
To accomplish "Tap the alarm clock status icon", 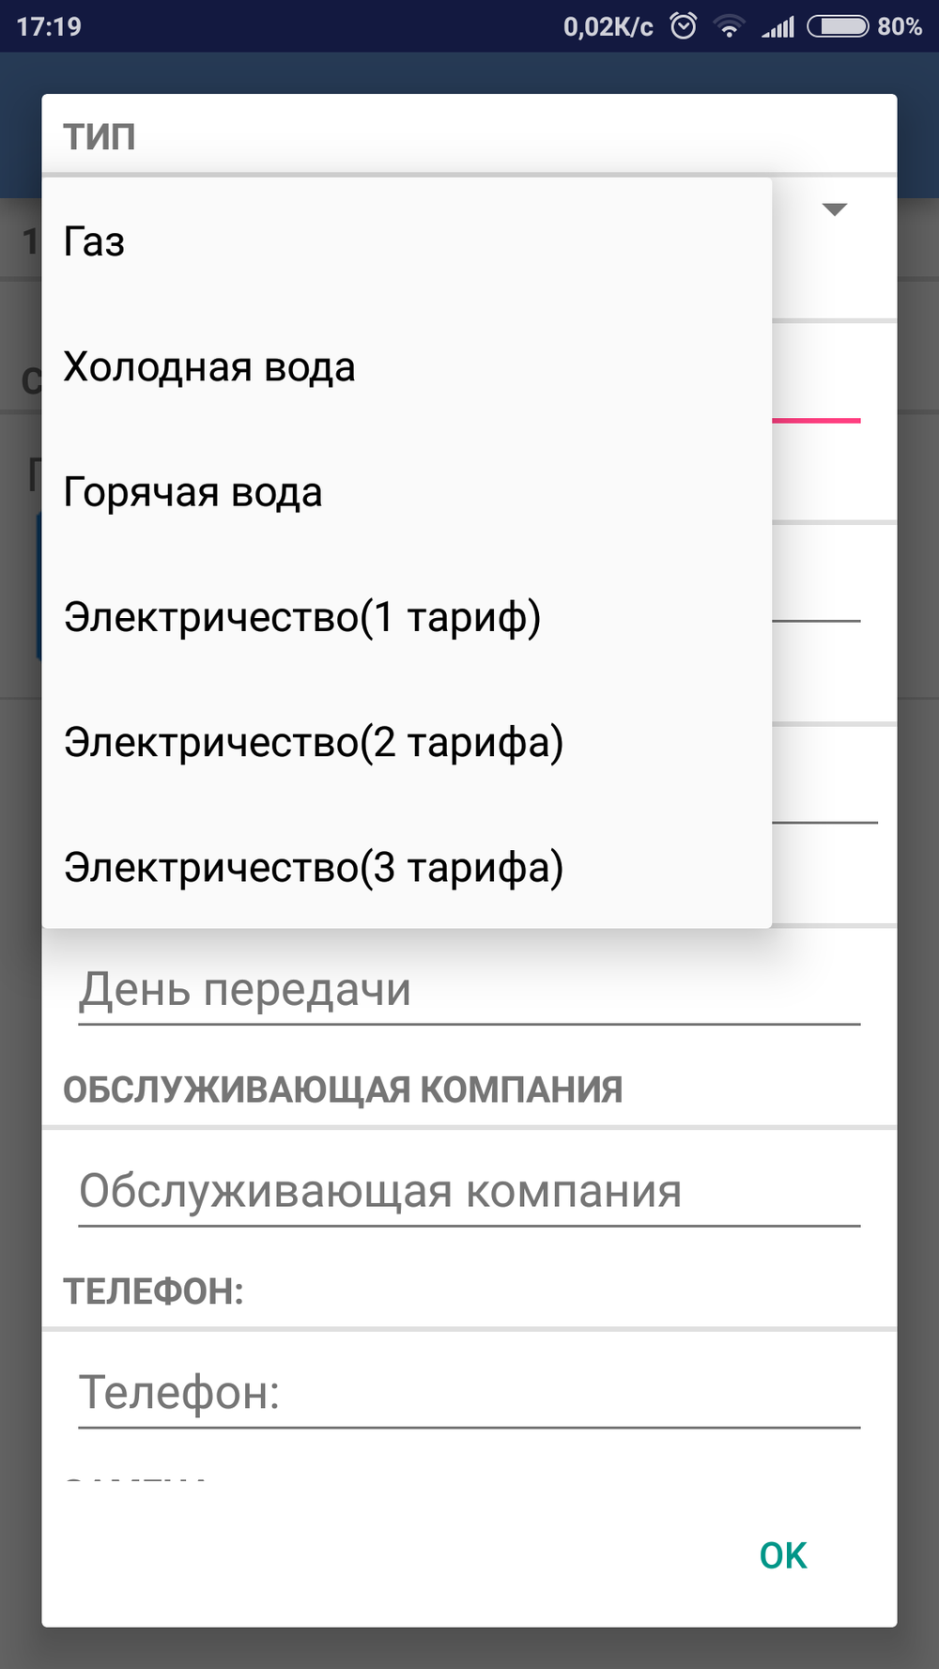I will [684, 26].
